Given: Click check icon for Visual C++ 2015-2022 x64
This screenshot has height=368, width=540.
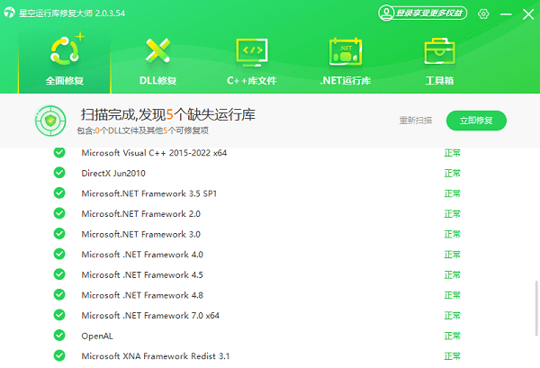Looking at the screenshot, I should pos(59,152).
